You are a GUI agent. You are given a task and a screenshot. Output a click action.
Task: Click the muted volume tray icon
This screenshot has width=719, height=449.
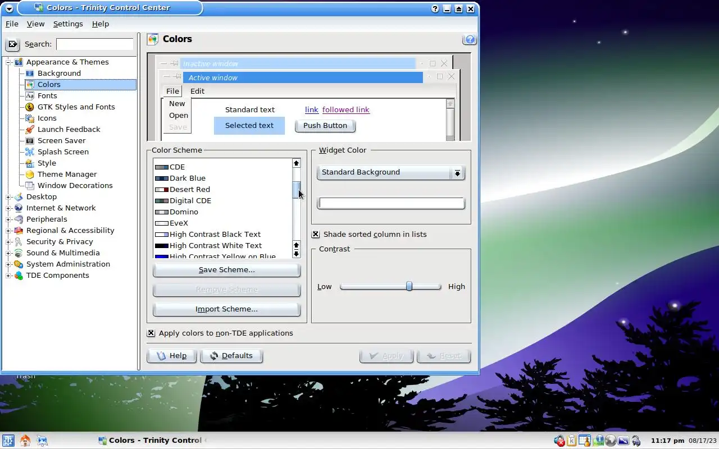coord(559,441)
